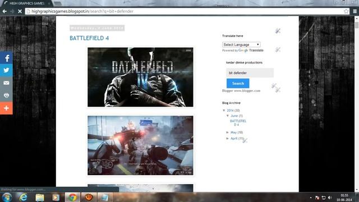
Task: Bookmark this page with star icon
Action: 346,11
